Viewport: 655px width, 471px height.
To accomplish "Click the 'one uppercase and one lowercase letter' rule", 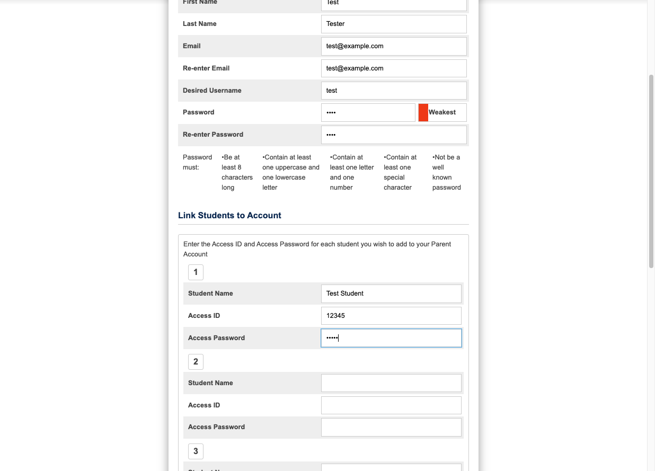I will click(x=291, y=172).
